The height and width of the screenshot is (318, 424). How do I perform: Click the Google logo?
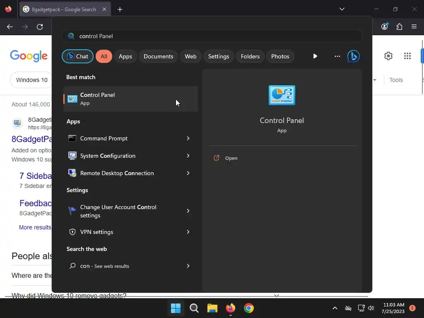tap(29, 56)
